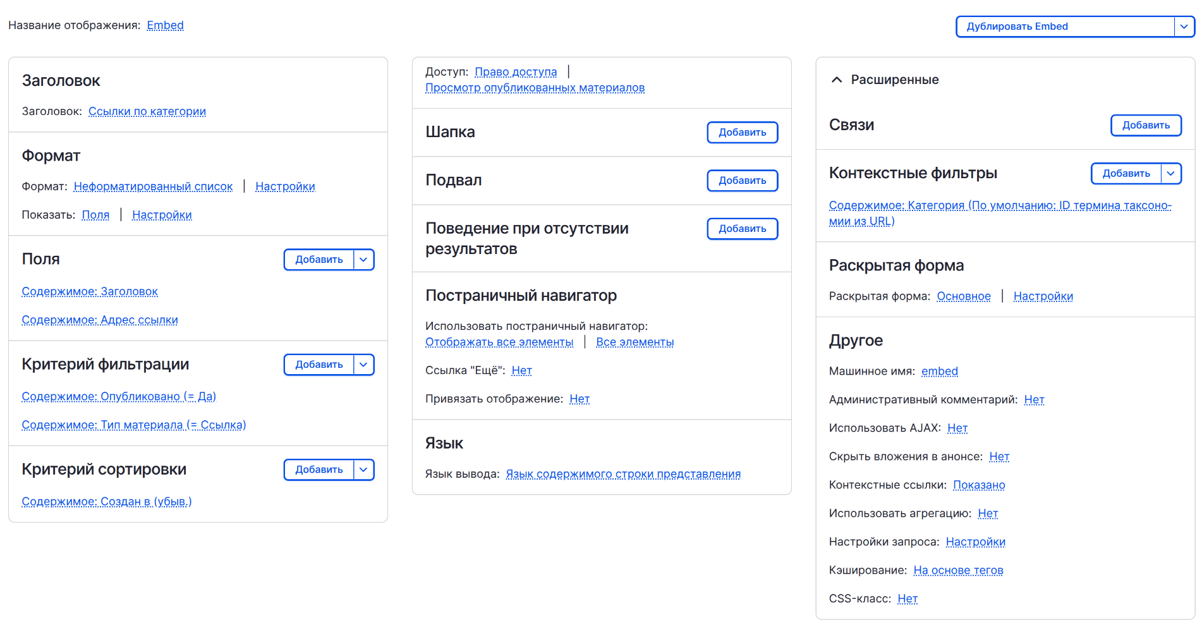This screenshot has height=630, width=1202.
Task: Expand the Критерий фильтрации dropdown arrow
Action: point(363,365)
